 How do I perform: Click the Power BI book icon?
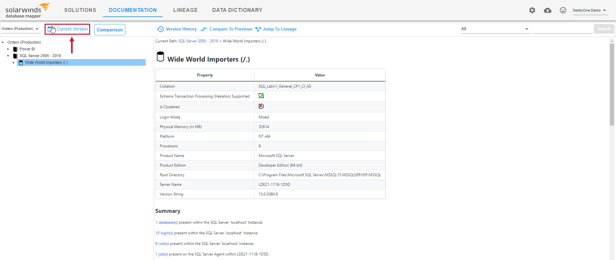[15, 49]
